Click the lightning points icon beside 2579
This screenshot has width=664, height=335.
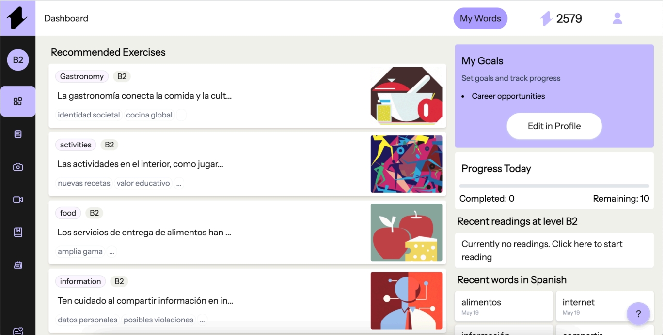coord(547,18)
